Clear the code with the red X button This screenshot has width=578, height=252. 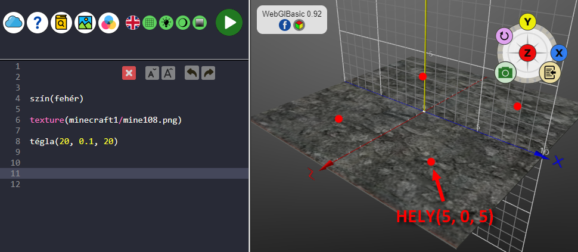click(x=129, y=73)
